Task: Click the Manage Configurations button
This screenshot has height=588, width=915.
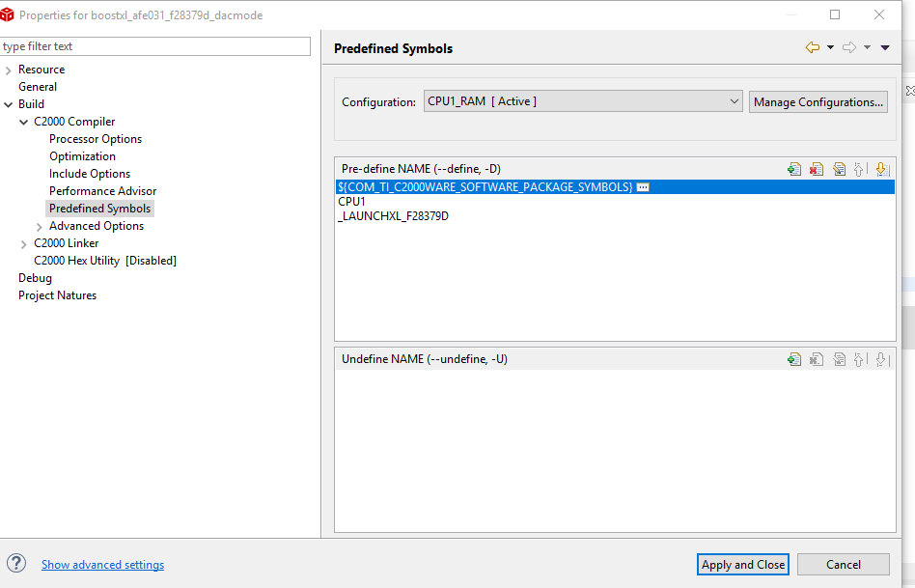Action: click(x=818, y=101)
